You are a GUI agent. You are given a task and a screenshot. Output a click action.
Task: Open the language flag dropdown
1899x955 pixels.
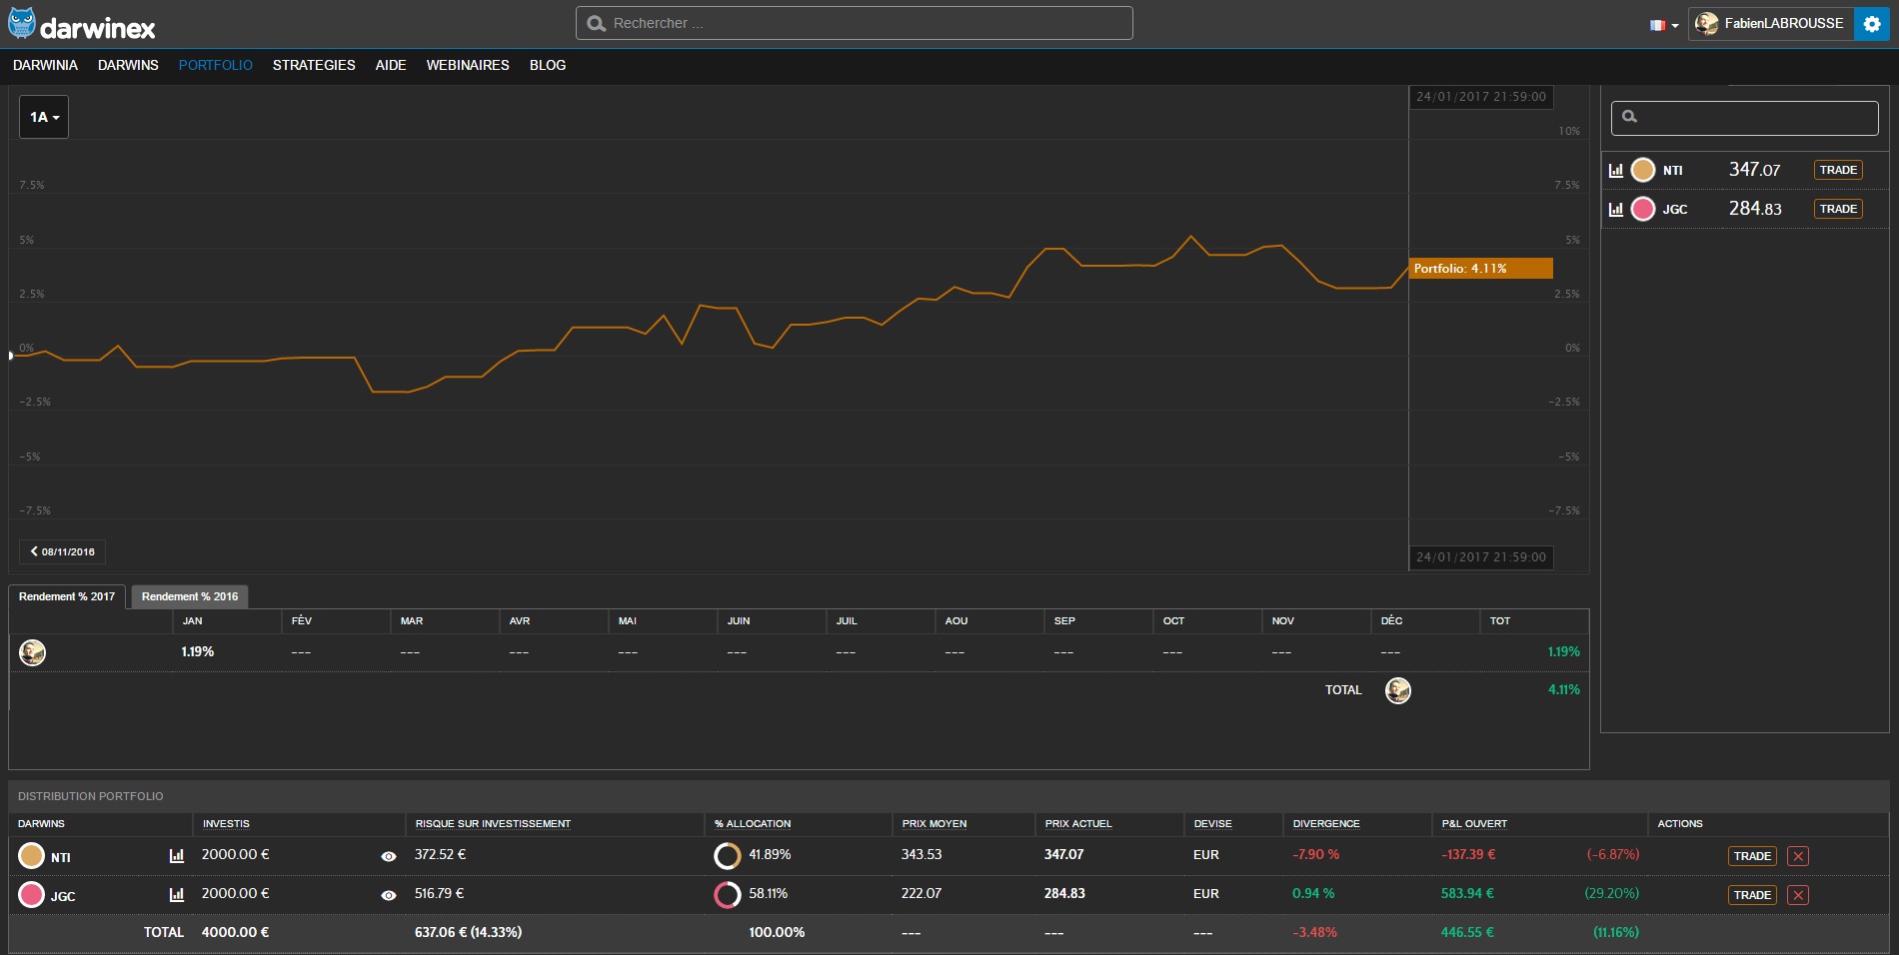(1663, 25)
